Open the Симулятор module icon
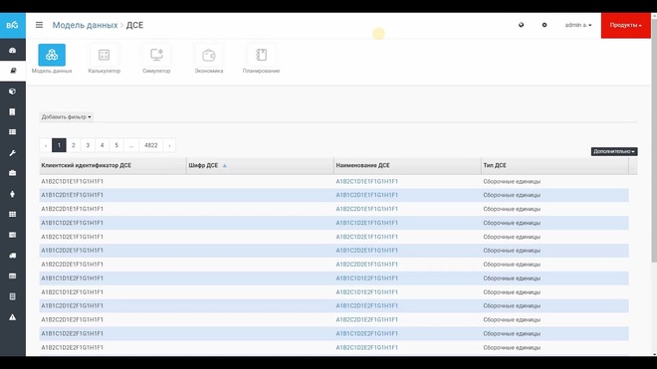The height and width of the screenshot is (369, 657). [156, 55]
